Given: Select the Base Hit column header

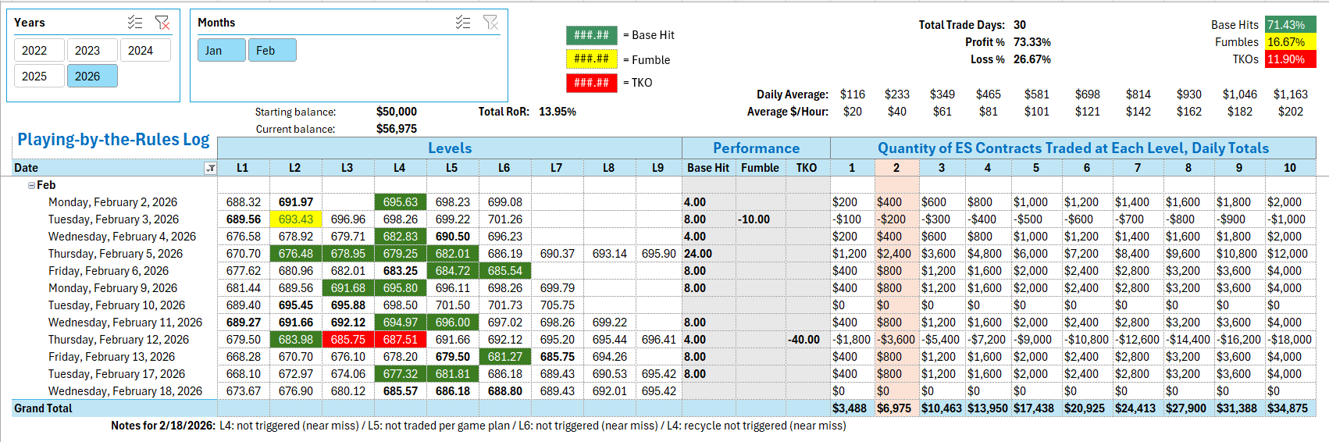Looking at the screenshot, I should click(x=708, y=168).
